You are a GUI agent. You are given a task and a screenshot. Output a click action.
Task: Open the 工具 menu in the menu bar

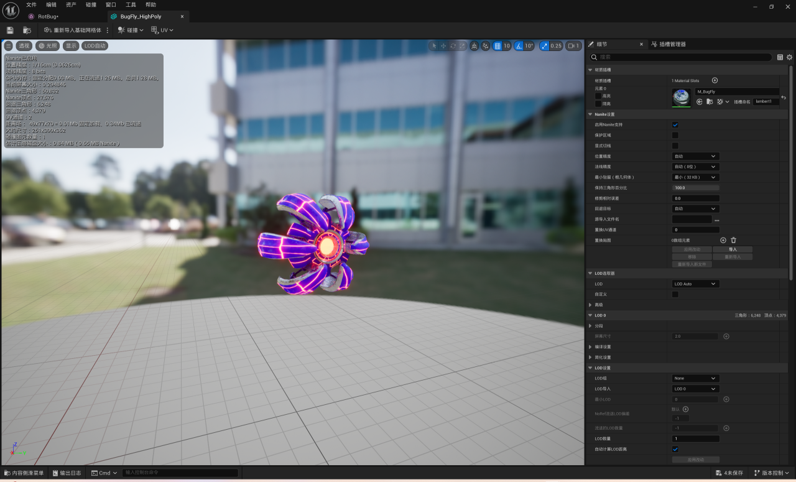131,5
